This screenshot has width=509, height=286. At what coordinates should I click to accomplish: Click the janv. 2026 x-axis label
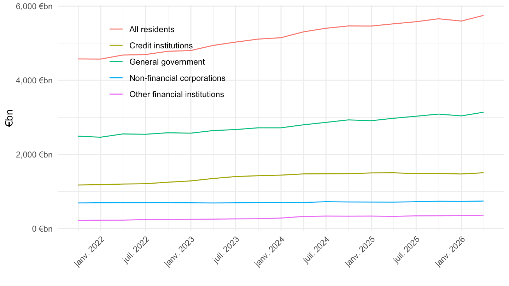[450, 251]
